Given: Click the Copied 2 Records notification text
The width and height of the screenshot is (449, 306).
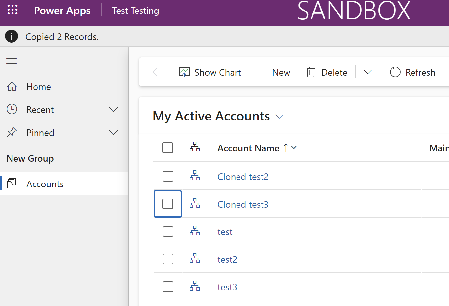Looking at the screenshot, I should click(x=62, y=37).
